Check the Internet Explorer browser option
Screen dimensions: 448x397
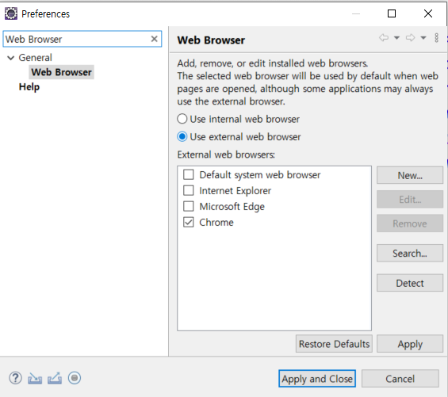(188, 190)
